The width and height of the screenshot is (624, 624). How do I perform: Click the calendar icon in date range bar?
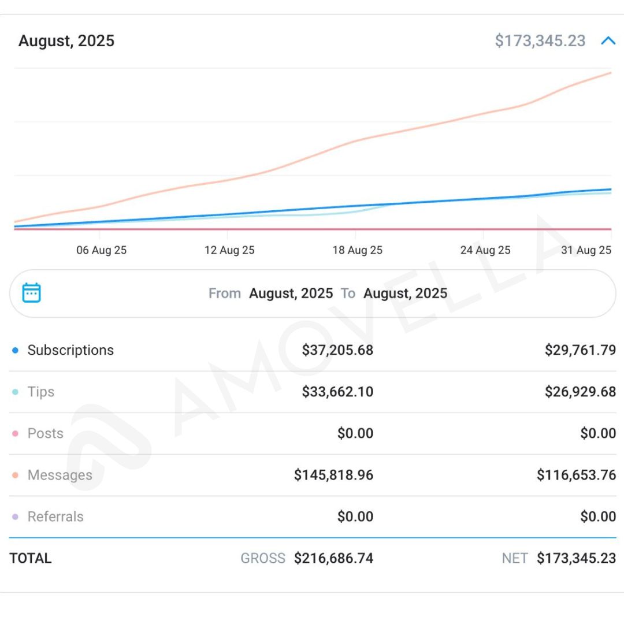tap(32, 293)
